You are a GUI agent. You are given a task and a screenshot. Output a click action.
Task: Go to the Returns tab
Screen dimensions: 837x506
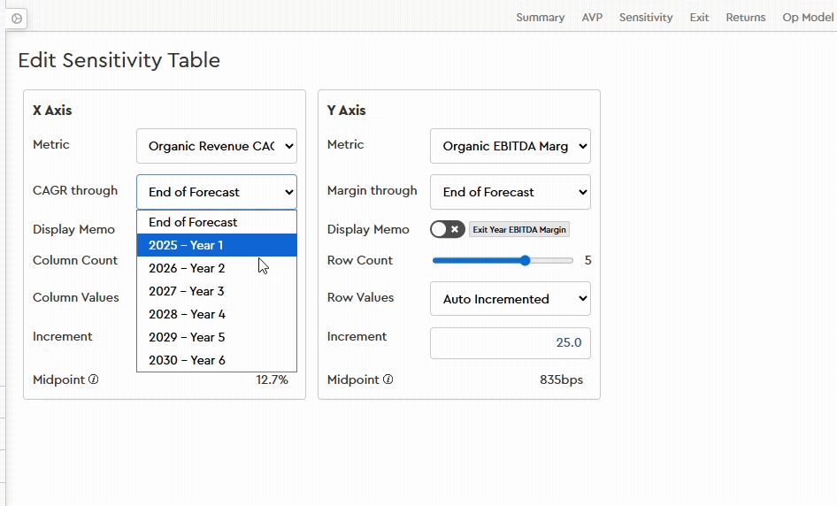745,18
